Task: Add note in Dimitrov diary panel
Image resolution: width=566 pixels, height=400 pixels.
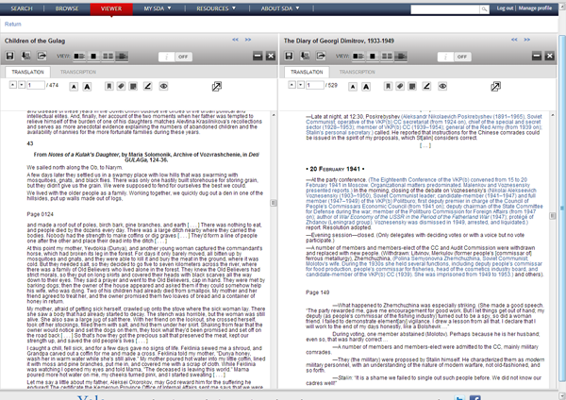Action: pos(412,86)
